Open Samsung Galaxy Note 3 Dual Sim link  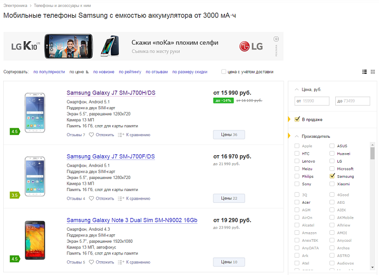click(132, 220)
